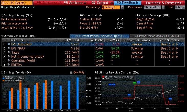This screenshot has height=112, width=187.
Task: Select the EBITDA radio button
Action: (9, 65)
